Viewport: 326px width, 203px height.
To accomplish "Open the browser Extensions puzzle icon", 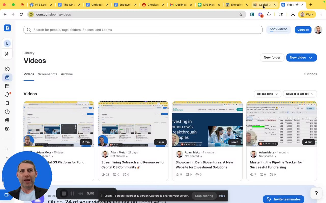I will [x=268, y=14].
